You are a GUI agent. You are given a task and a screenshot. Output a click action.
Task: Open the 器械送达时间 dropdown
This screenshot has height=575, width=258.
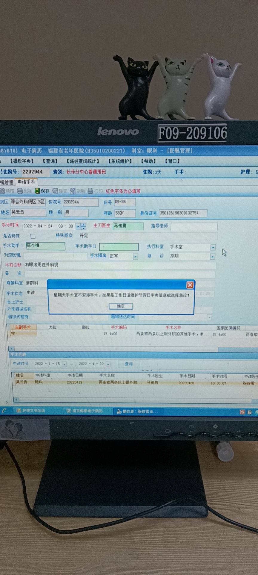coord(209,317)
